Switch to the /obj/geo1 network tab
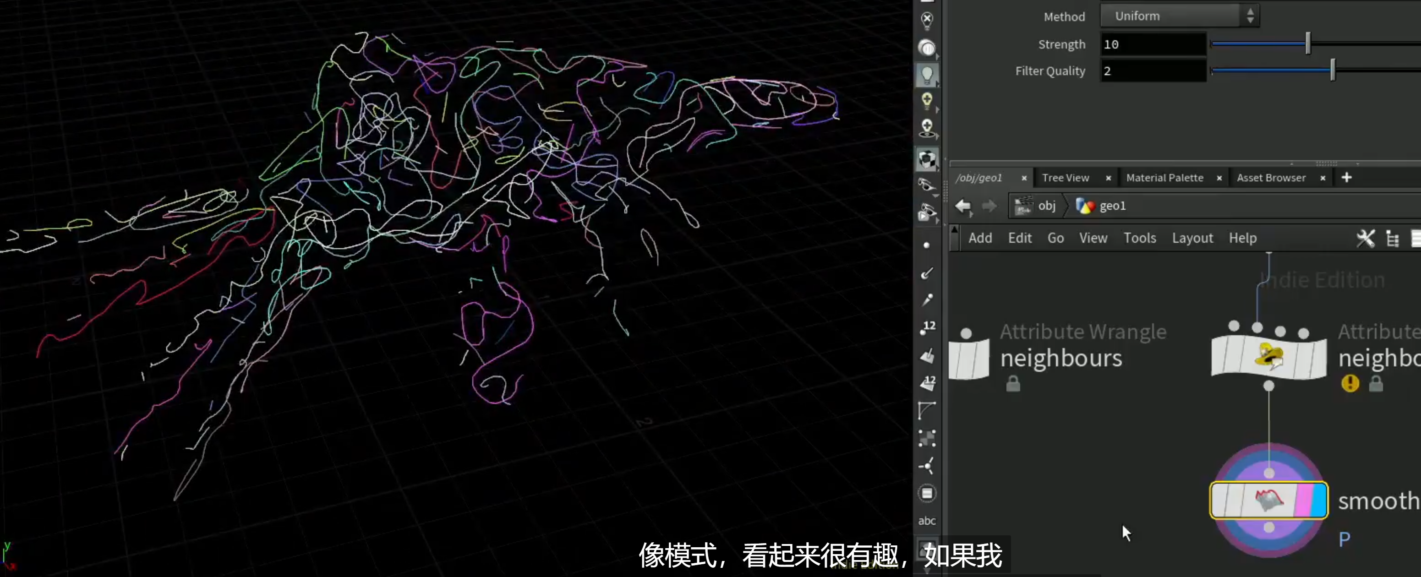 [x=978, y=178]
